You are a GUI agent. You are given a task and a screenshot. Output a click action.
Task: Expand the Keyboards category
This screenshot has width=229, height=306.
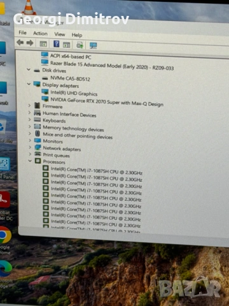29,119
